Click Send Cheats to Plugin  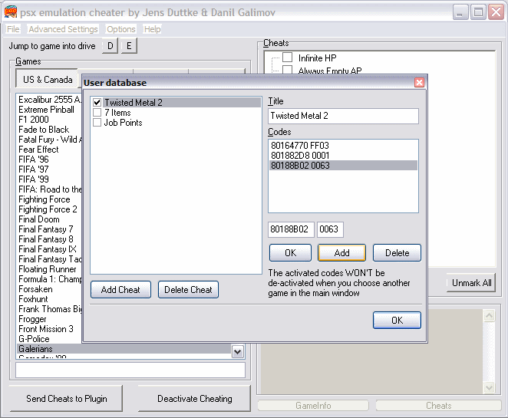[66, 398]
